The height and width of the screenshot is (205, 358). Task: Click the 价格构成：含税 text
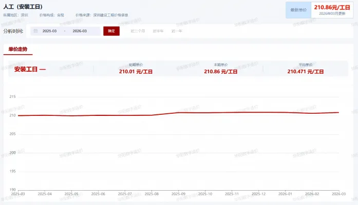[x=51, y=15]
